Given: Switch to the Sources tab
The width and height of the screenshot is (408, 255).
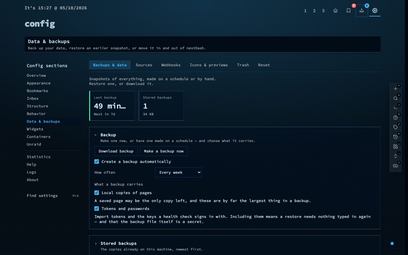Looking at the screenshot, I should click(144, 65).
